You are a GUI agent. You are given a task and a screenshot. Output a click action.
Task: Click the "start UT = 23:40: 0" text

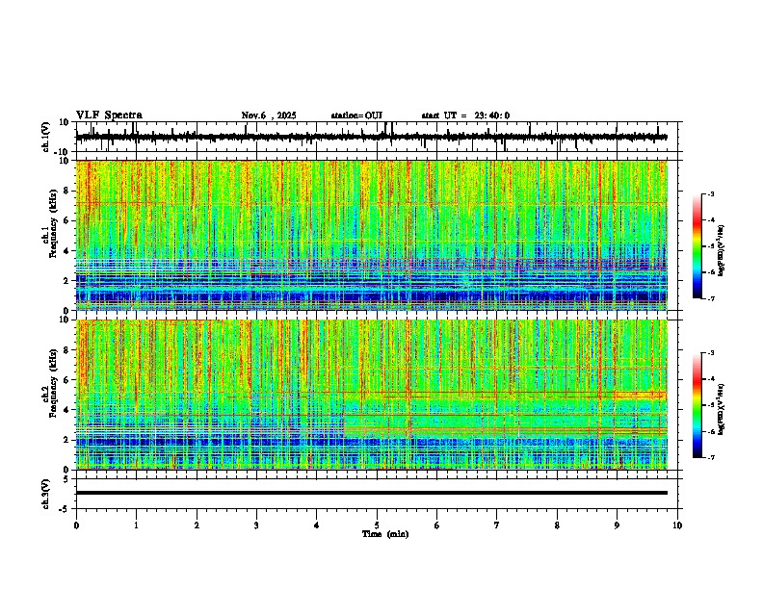tap(465, 115)
